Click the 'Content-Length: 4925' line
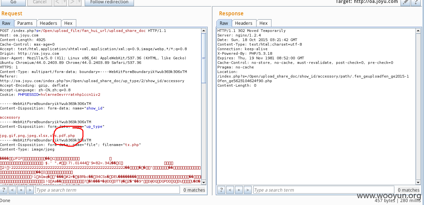 (x=23, y=40)
